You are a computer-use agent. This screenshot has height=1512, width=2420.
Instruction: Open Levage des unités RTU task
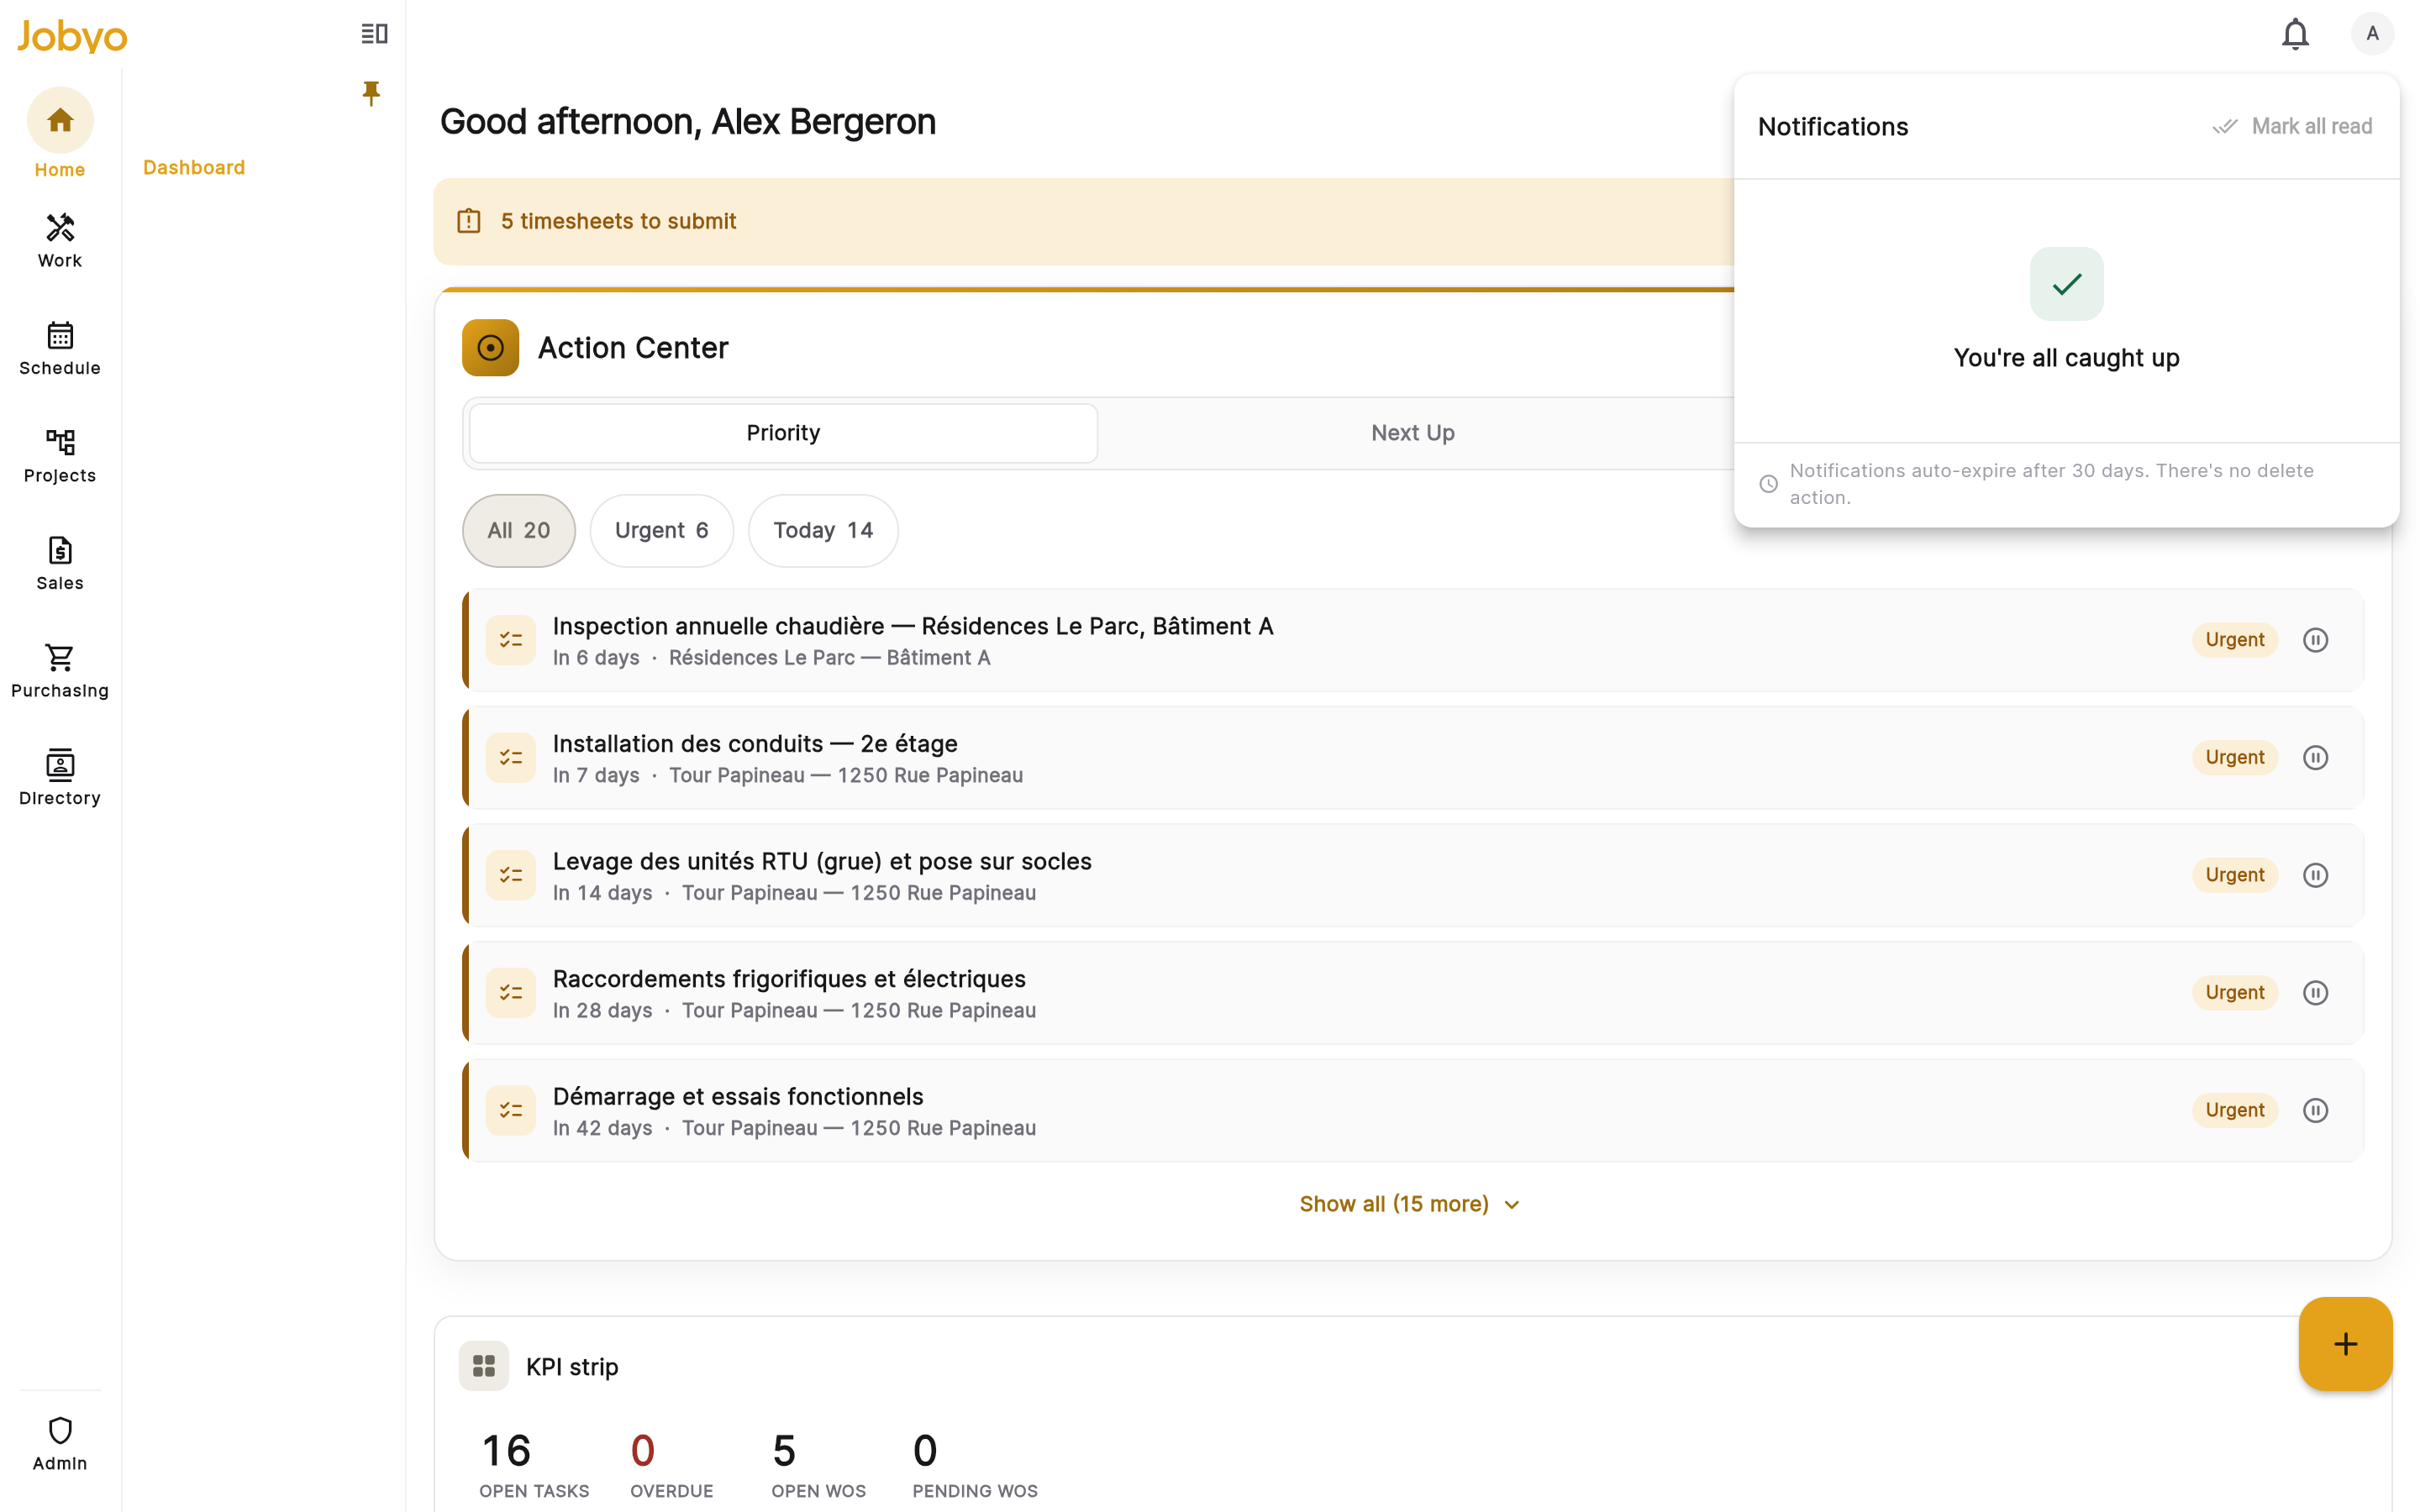[x=822, y=861]
